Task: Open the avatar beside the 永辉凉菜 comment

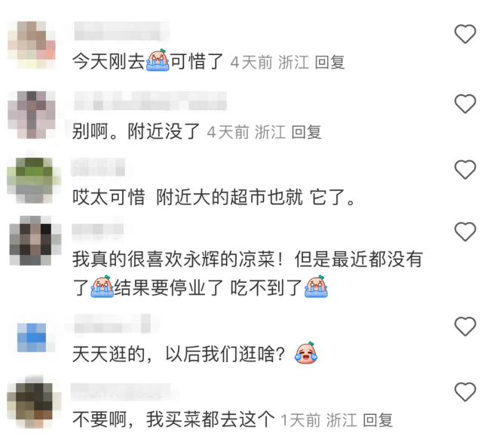Action: 35,241
